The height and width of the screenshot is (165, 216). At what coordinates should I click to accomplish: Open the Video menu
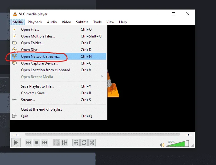point(66,22)
